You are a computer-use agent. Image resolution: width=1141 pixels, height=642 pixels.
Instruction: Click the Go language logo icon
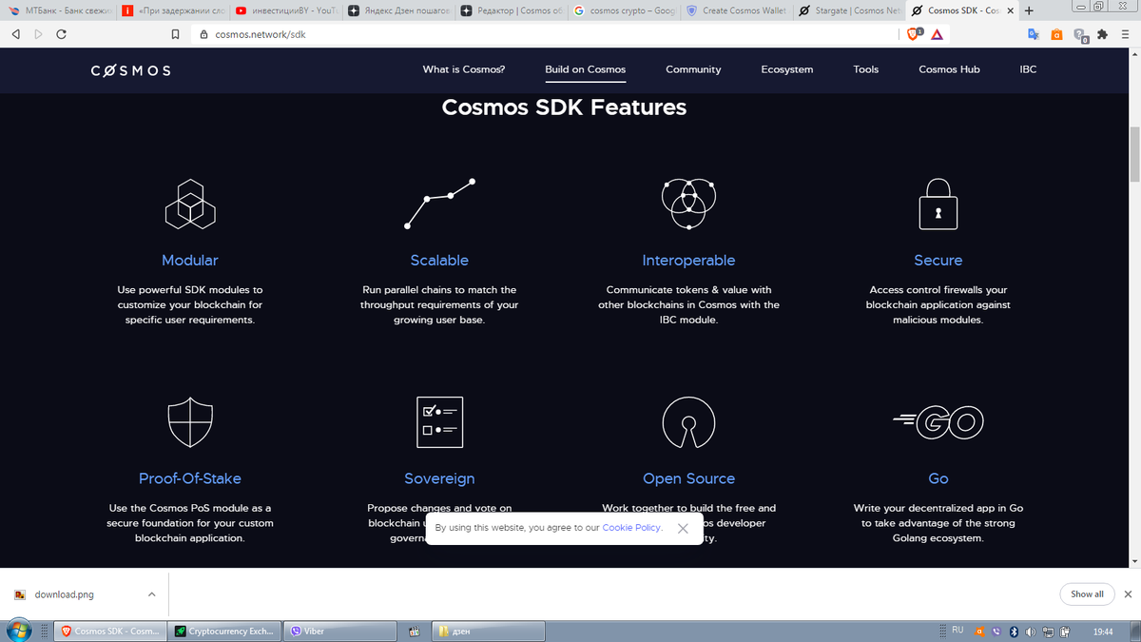[938, 422]
